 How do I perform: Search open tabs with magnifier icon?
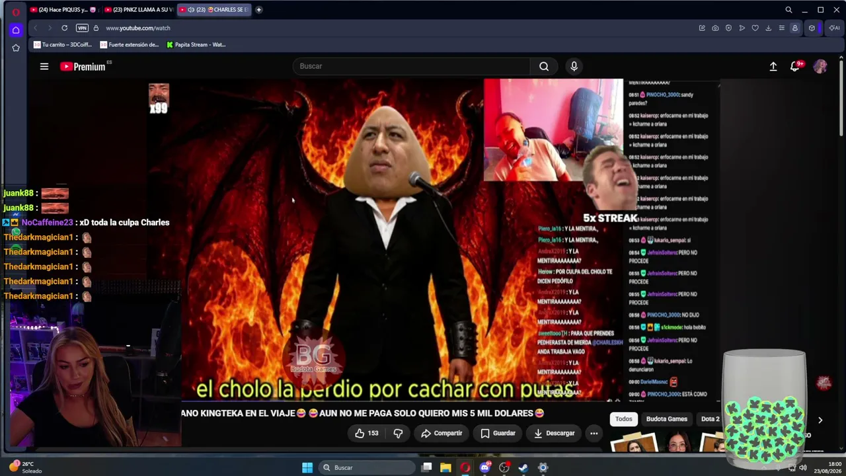788,10
